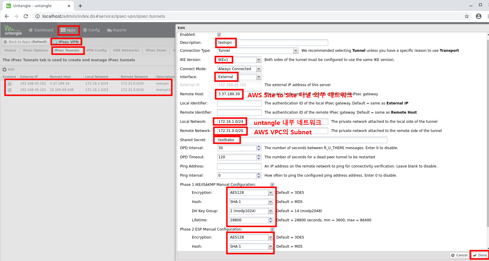Viewport: 489px width, 261px height.
Task: Go back in the browser
Action: click(x=7, y=16)
